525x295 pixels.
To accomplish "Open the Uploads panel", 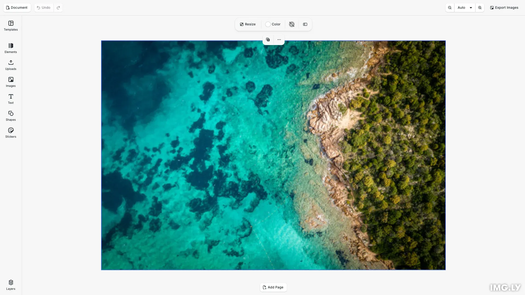I will point(11,65).
